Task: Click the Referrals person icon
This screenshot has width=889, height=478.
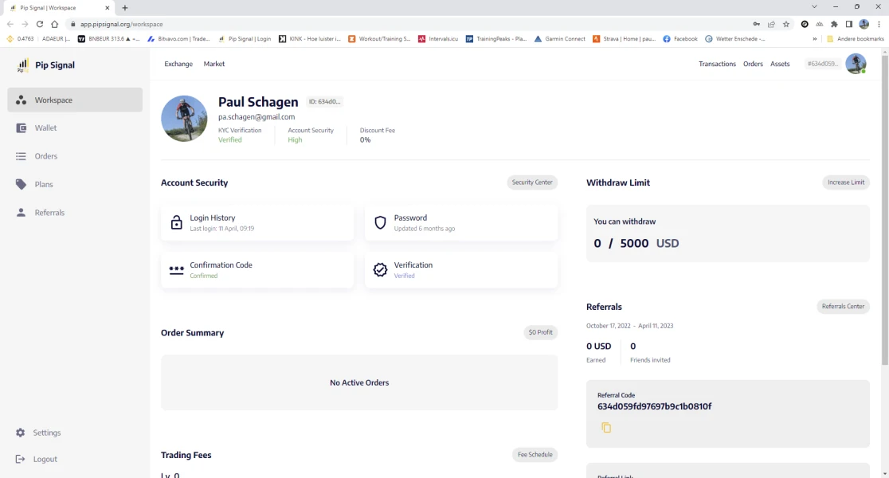Action: (21, 213)
